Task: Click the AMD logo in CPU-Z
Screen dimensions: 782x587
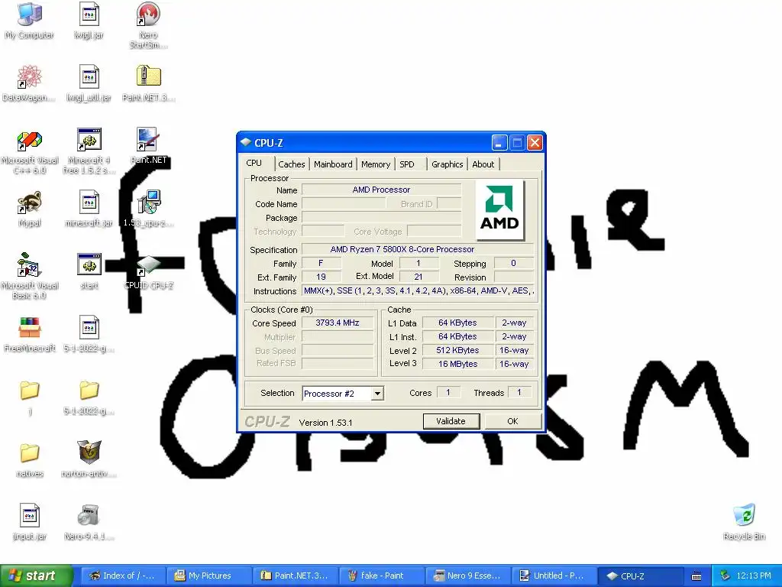Action: coord(499,209)
